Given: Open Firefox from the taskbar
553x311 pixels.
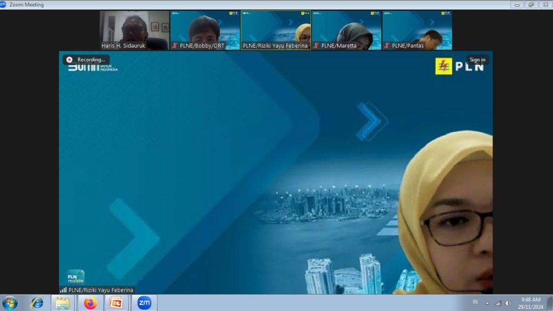Looking at the screenshot, I should tap(90, 303).
